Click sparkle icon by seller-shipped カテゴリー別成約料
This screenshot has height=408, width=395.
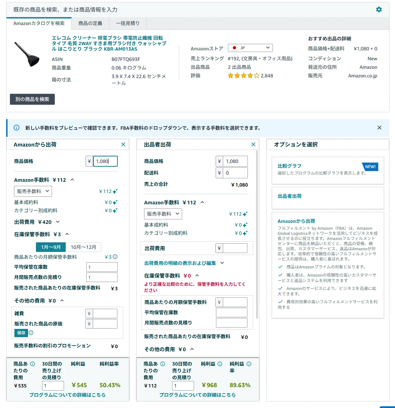[x=245, y=233]
